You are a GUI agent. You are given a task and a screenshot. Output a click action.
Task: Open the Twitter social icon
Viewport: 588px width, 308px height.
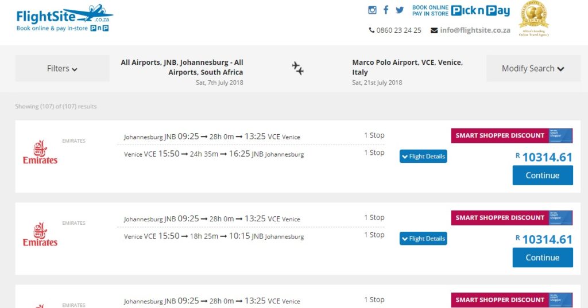point(400,10)
